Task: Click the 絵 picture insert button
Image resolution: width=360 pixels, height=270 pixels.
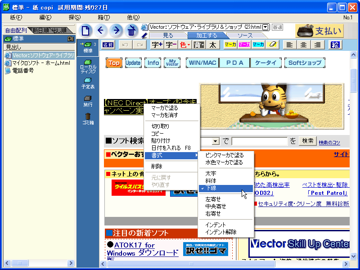Action: coord(335,45)
